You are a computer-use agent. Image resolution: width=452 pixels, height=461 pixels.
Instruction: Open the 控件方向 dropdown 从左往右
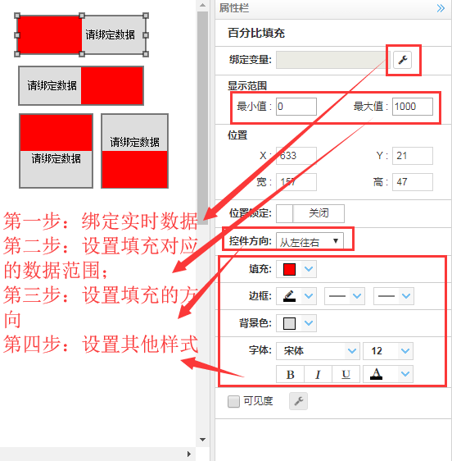tap(310, 241)
